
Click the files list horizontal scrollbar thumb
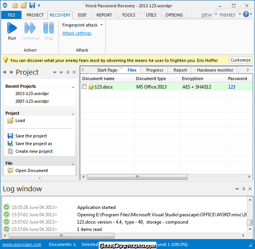click(137, 177)
